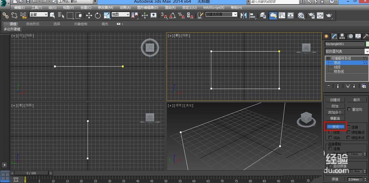
Task: Toggle the 闭合 checkbox
Action: click(x=330, y=138)
